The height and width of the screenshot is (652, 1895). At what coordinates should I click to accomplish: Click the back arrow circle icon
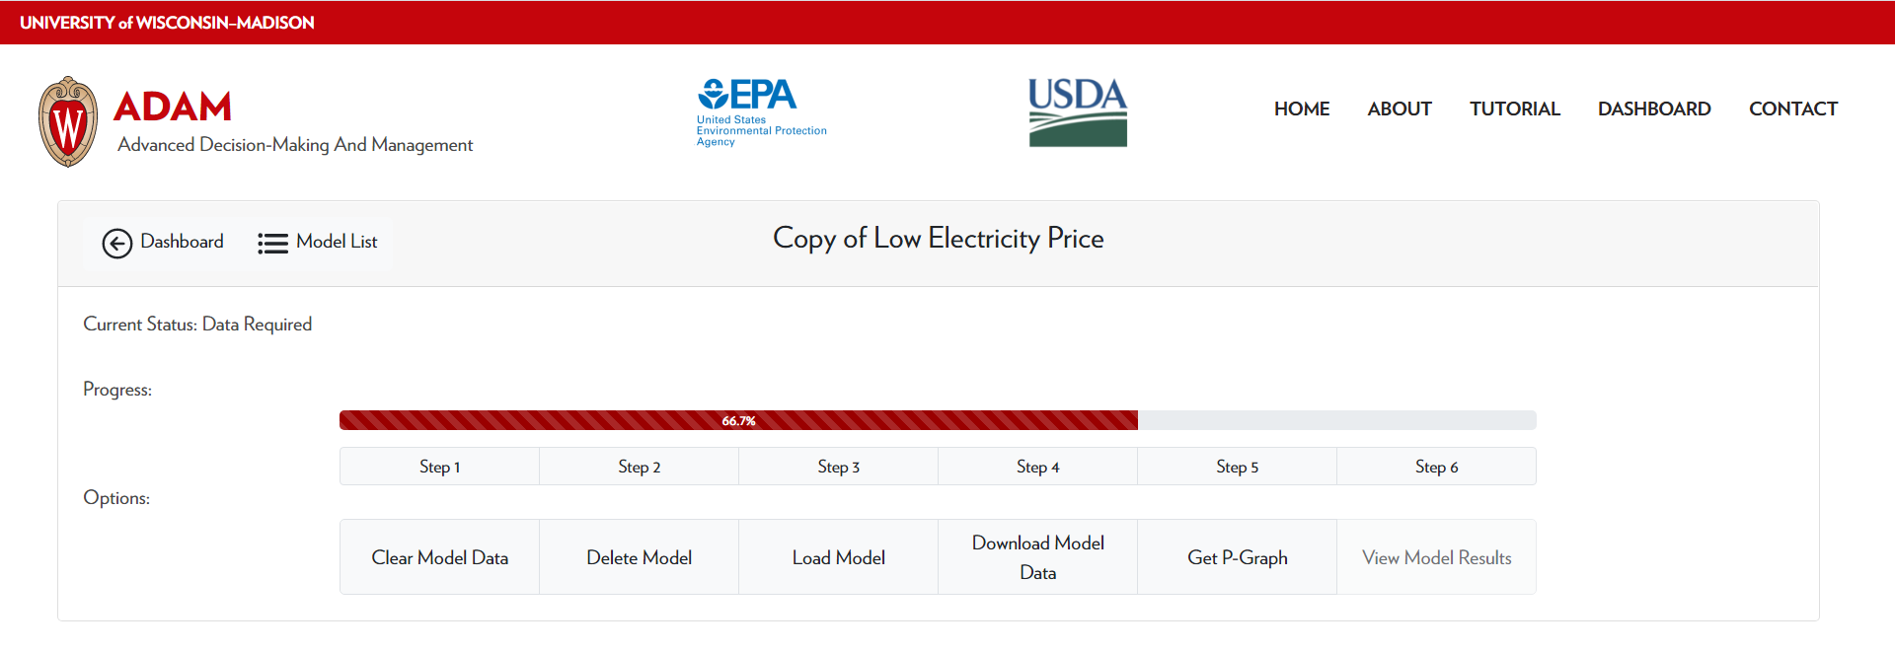pyautogui.click(x=116, y=243)
